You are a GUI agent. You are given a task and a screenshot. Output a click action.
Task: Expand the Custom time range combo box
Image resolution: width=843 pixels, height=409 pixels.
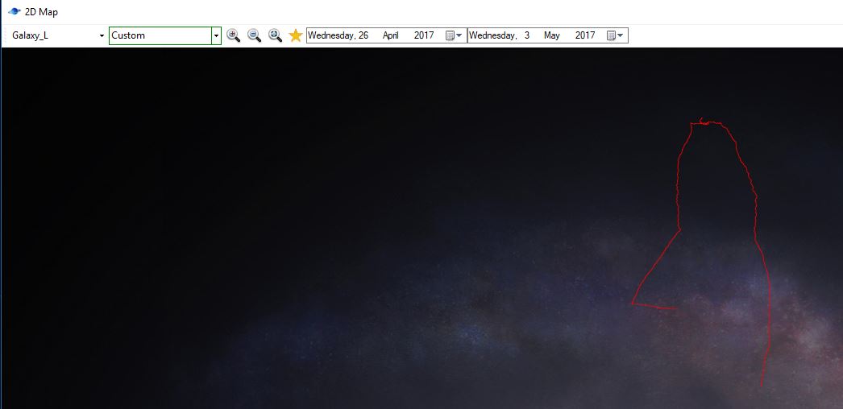point(216,36)
